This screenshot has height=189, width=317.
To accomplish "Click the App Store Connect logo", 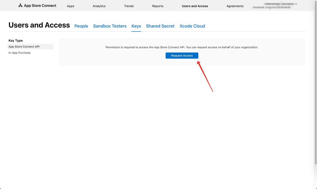I will (x=37, y=6).
